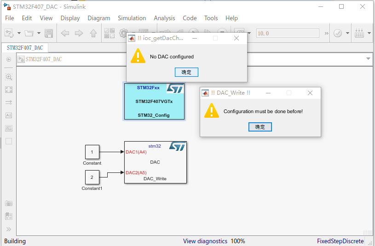Expand the Open folder dropdown arrow
Image resolution: width=375 pixels, height=246 pixels.
coord(39,33)
